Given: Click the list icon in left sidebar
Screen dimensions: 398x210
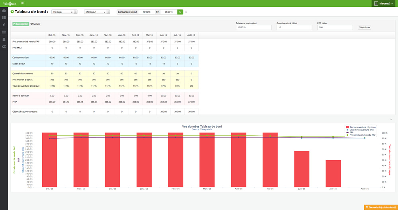Looking at the screenshot, I should (4, 17).
